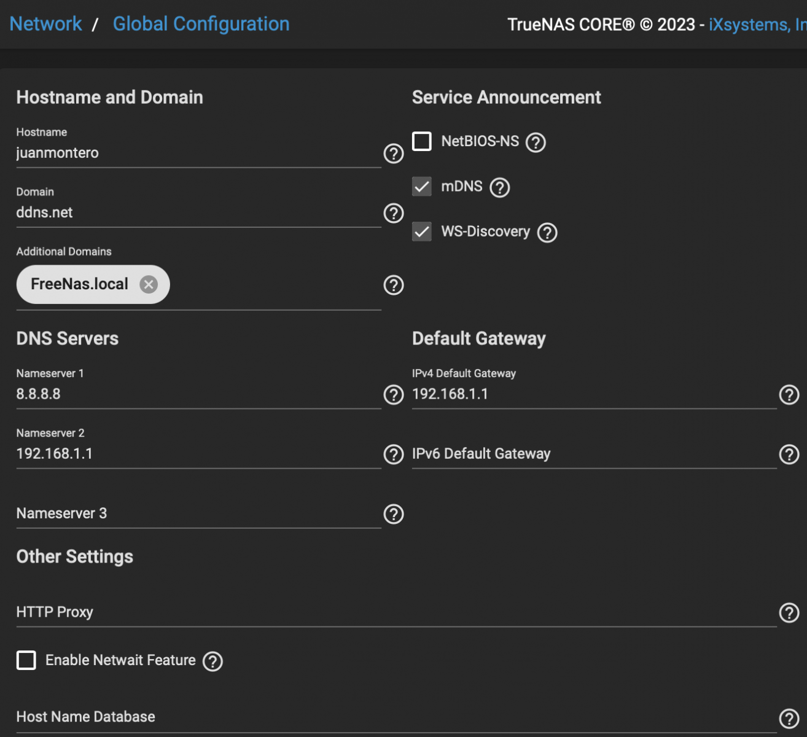Open help for Nameserver 3
807x737 pixels.
click(394, 514)
